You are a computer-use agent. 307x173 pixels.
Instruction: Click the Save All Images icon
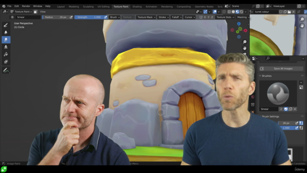click(x=262, y=68)
